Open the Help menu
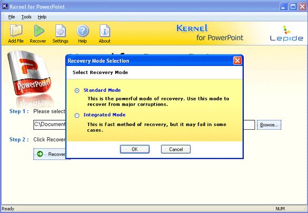The height and width of the screenshot is (213, 308). coord(42,17)
